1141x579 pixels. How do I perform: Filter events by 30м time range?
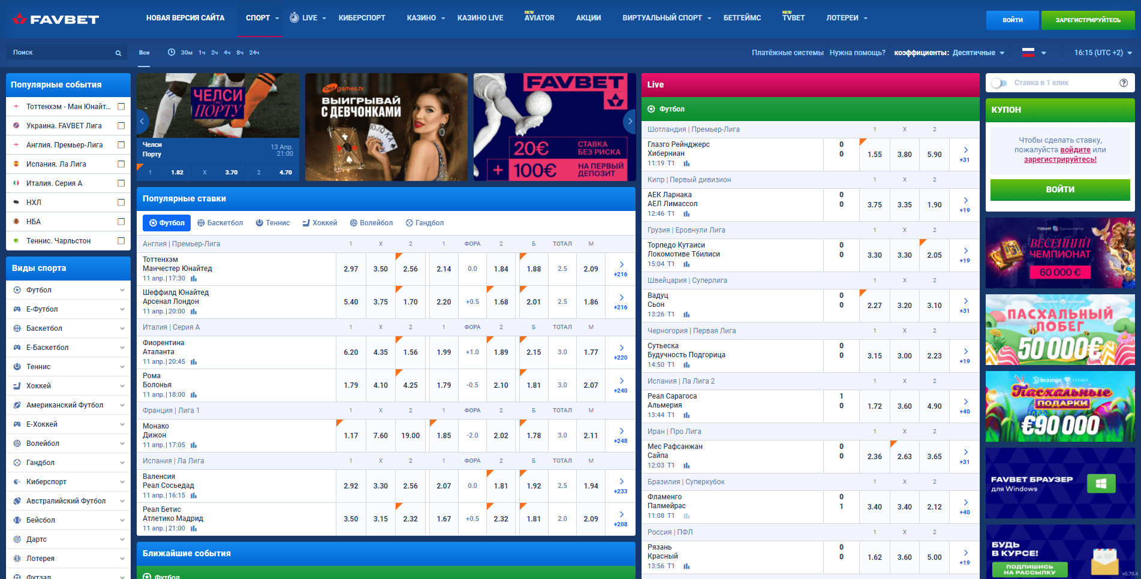click(186, 53)
